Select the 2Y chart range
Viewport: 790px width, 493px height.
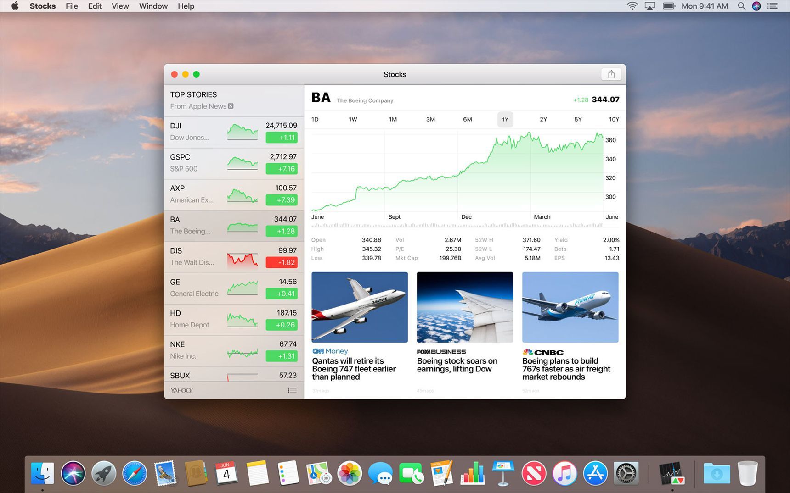(x=543, y=119)
